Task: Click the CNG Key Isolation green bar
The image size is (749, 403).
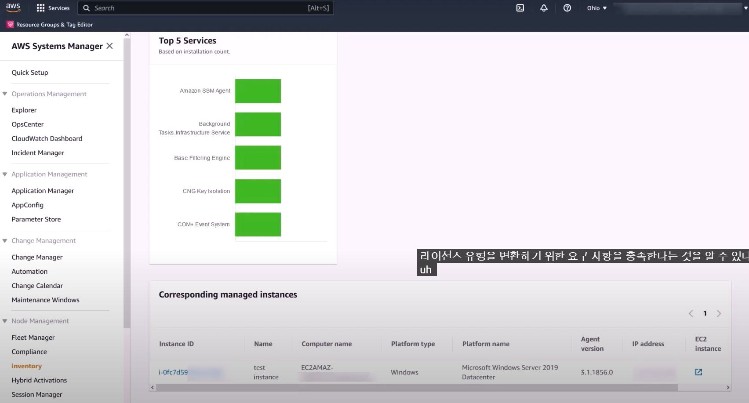Action: tap(258, 191)
